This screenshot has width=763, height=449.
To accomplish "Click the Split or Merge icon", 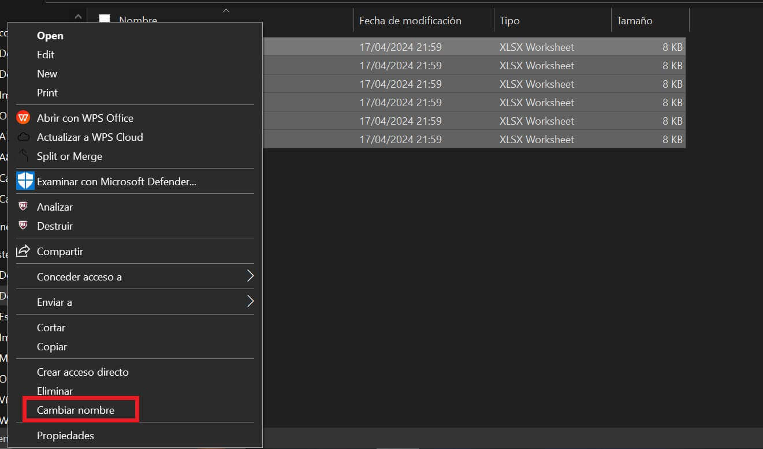I will coord(23,156).
